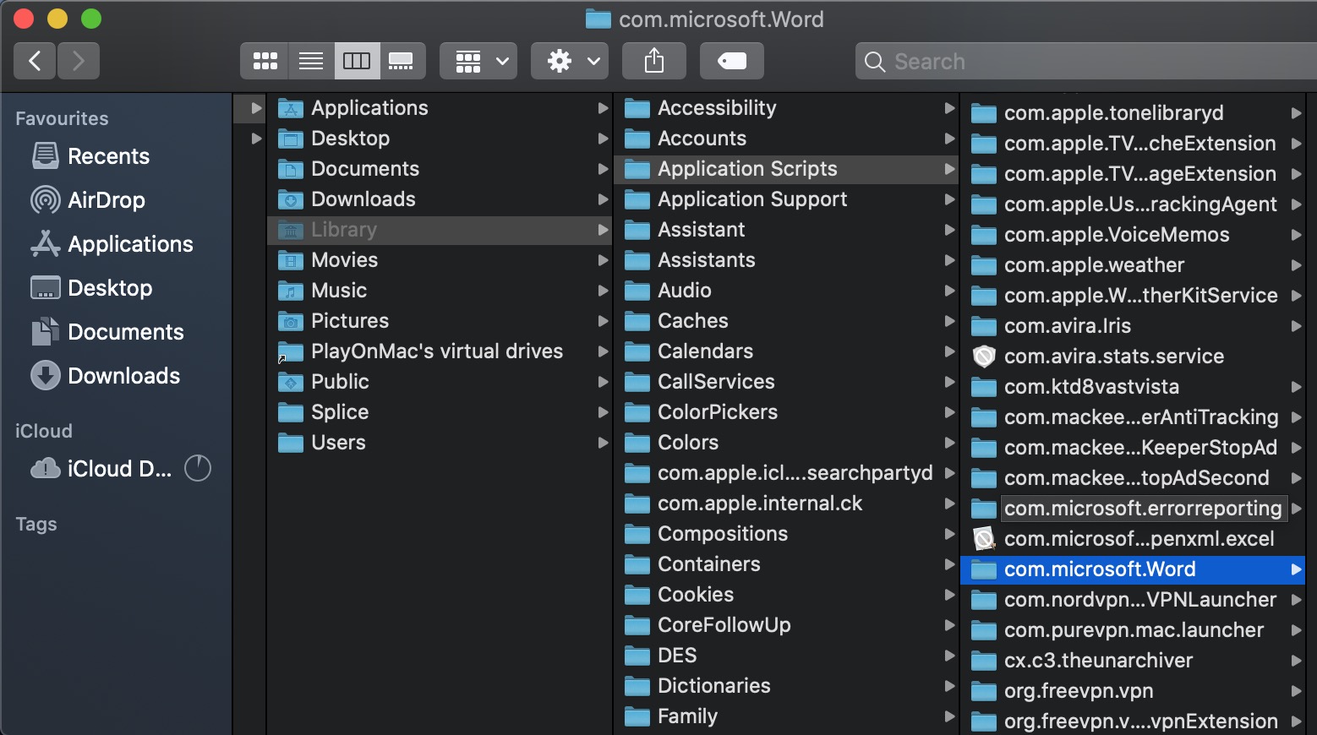Go forward with the right chevron button
Image resolution: width=1317 pixels, height=735 pixels.
pos(79,61)
